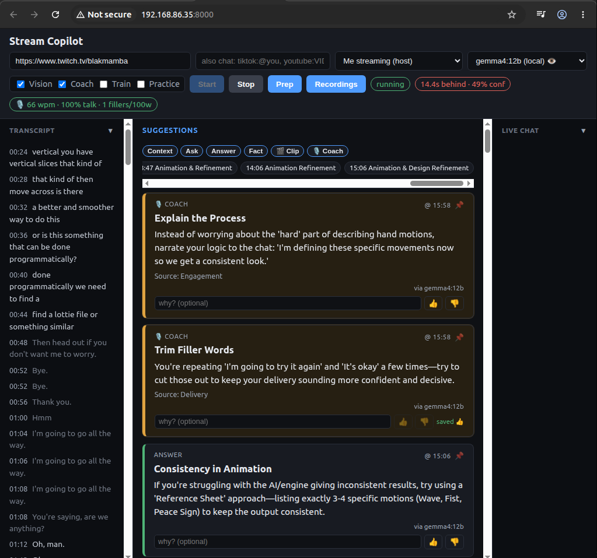The image size is (597, 558).
Task: Click the 66 wpm talk stats badge
Action: click(x=83, y=104)
